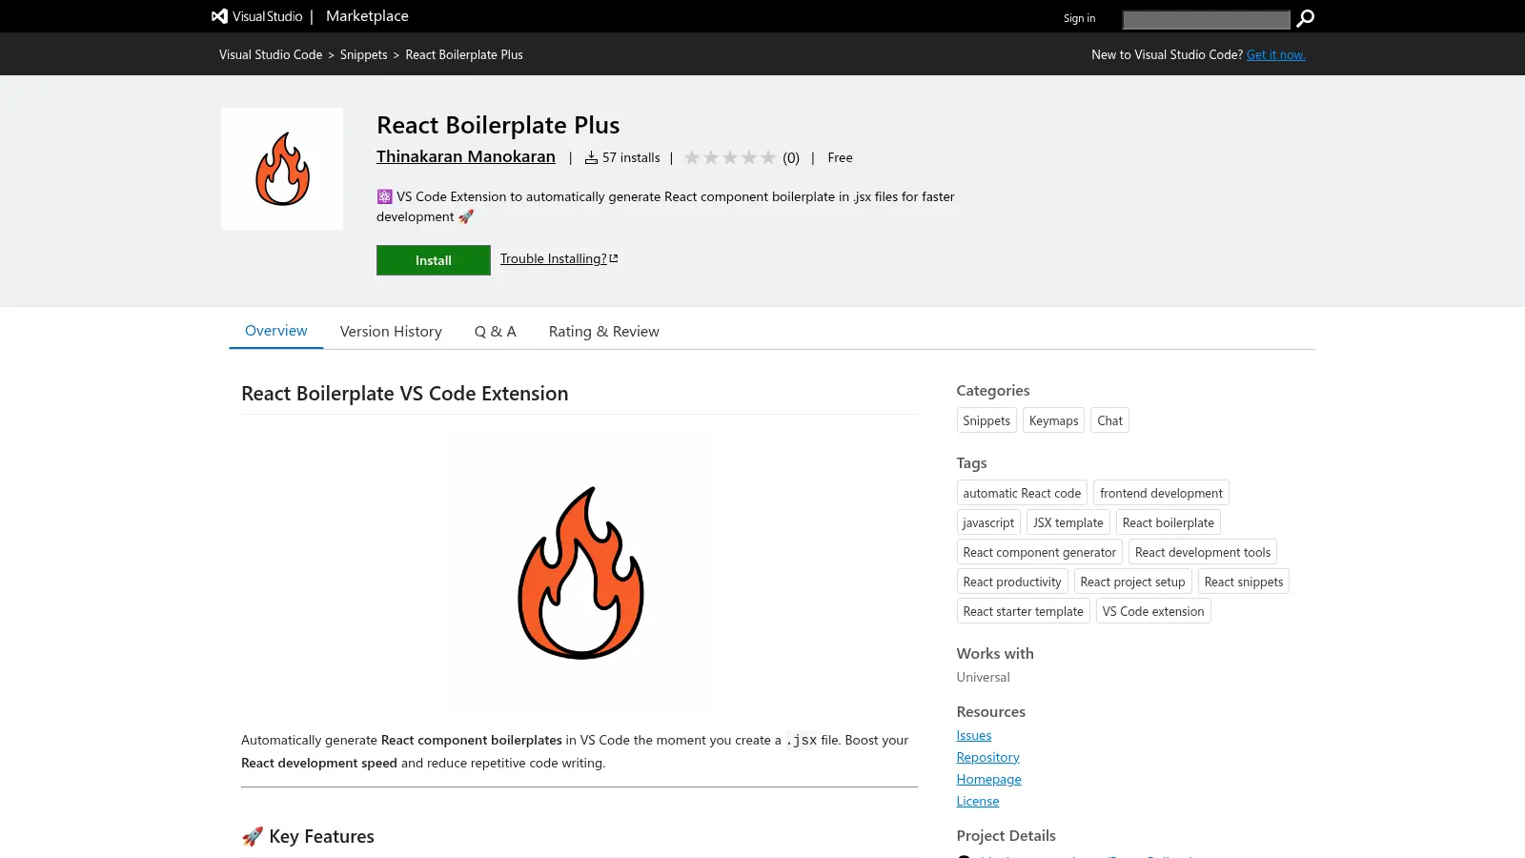Go to Snippets breadcrumb
The height and width of the screenshot is (858, 1525).
coord(364,54)
